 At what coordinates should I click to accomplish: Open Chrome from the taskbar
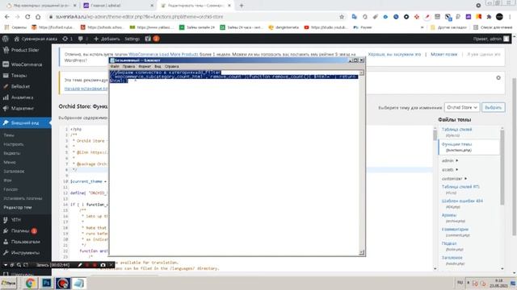coord(31,283)
